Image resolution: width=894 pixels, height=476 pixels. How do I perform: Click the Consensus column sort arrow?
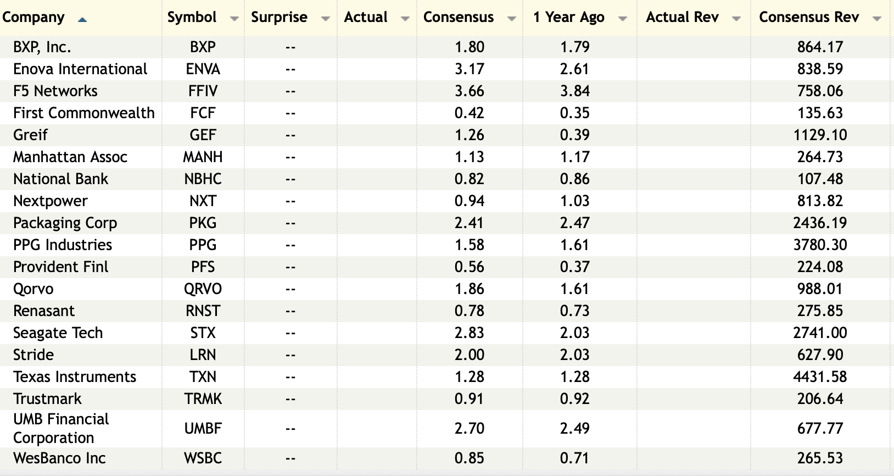pyautogui.click(x=511, y=19)
